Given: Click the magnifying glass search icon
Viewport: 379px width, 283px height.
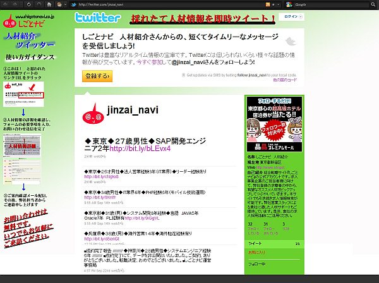Looking at the screenshot, I should [x=373, y=4].
